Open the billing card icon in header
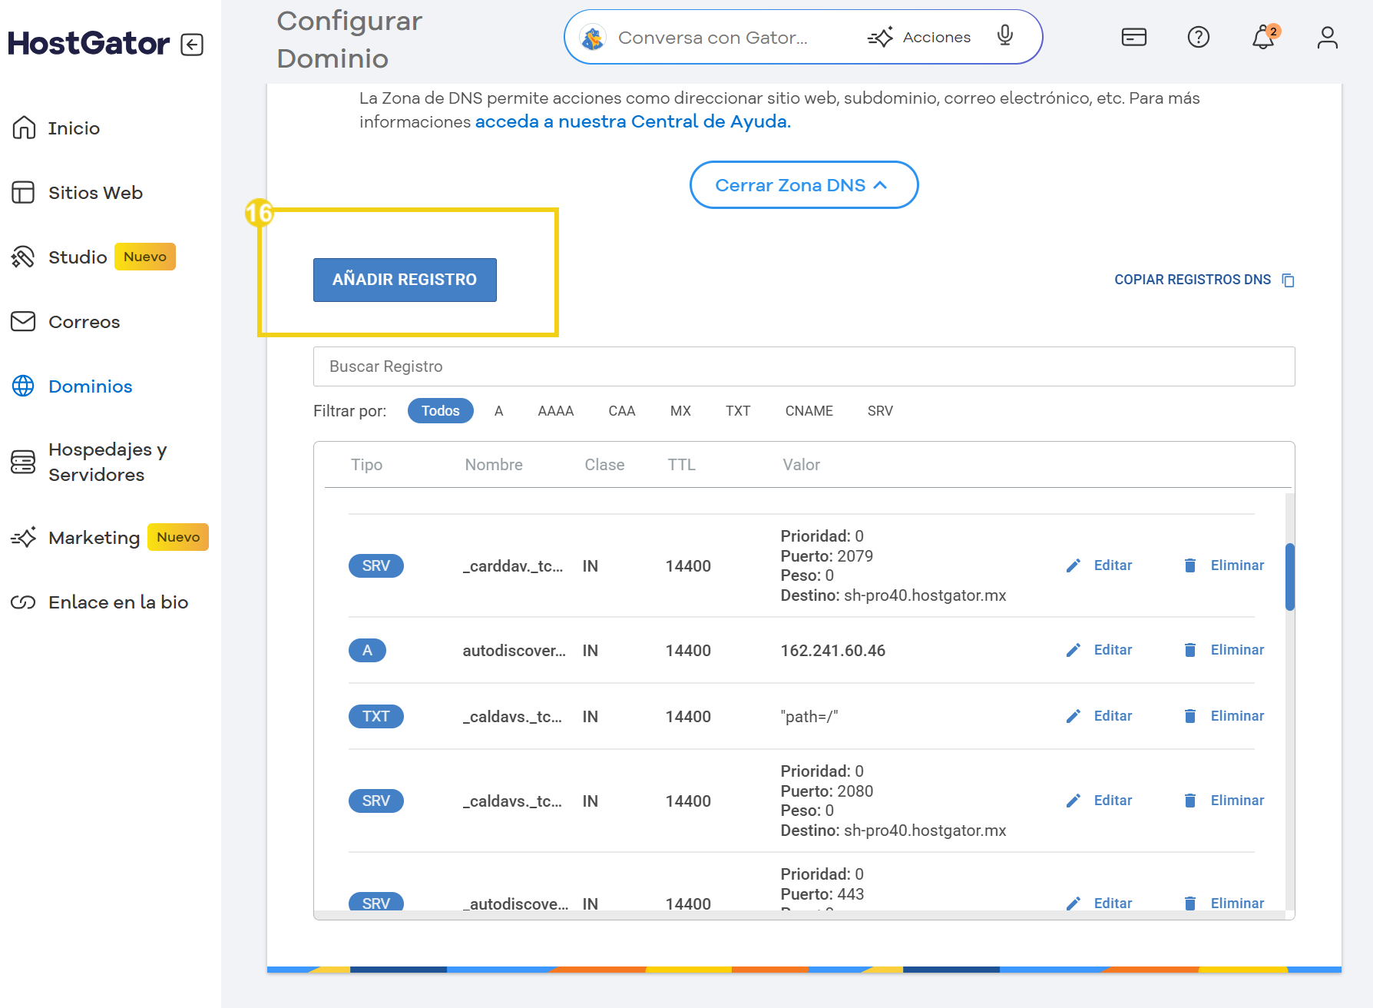The image size is (1373, 1008). (x=1133, y=37)
